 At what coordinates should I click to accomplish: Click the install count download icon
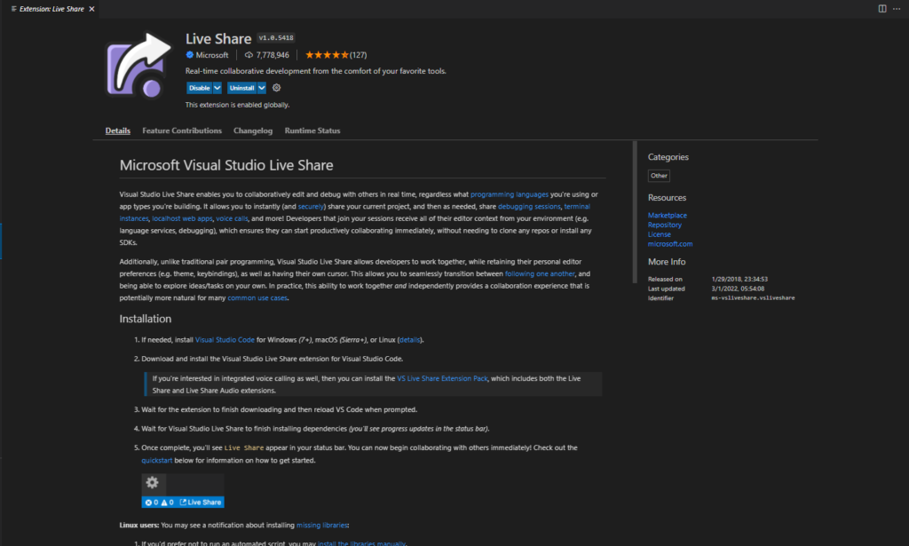(249, 55)
